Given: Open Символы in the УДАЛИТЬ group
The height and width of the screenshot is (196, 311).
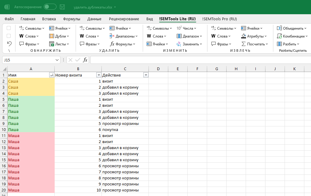Looking at the screenshot, I should coord(92,28).
